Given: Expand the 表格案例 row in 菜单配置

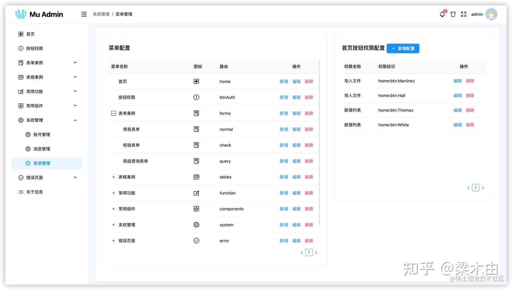Looking at the screenshot, I should coord(113,177).
